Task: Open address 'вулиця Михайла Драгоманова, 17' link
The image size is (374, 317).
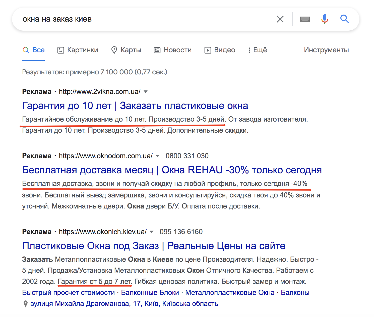Action: click(124, 304)
